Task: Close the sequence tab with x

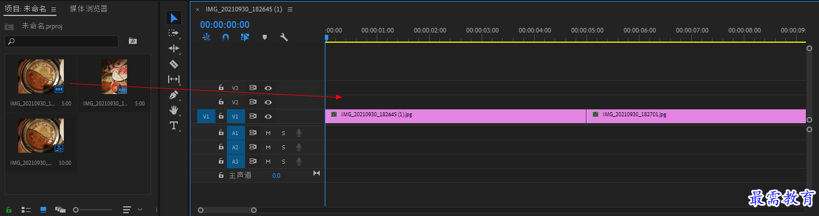Action: (x=197, y=10)
